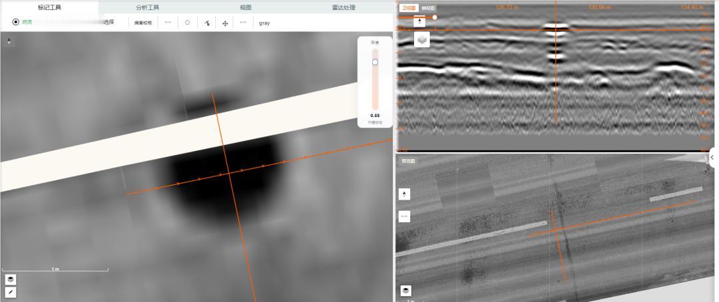
Task: Click the horizontal arrow tool left of gray
Action: 243,22
